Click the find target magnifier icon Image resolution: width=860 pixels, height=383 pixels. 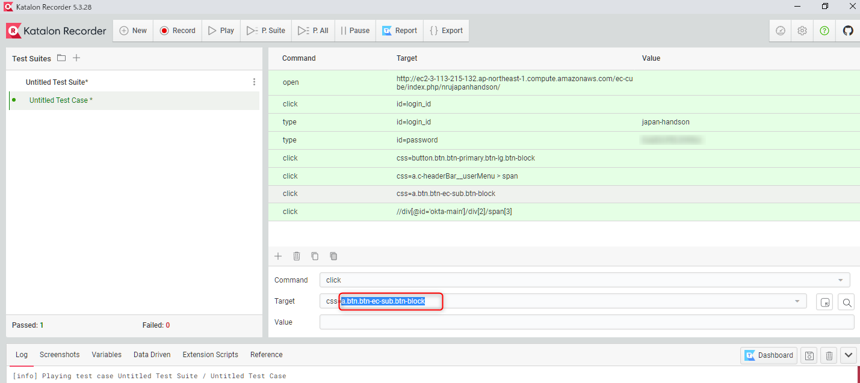(x=847, y=302)
